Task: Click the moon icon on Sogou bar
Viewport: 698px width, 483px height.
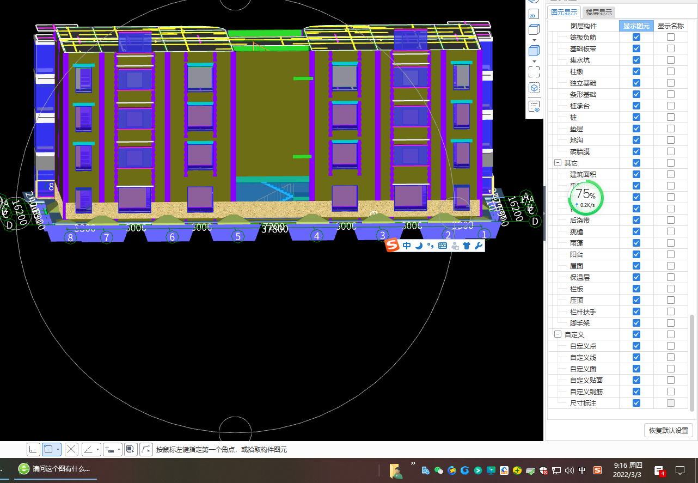Action: (x=419, y=246)
